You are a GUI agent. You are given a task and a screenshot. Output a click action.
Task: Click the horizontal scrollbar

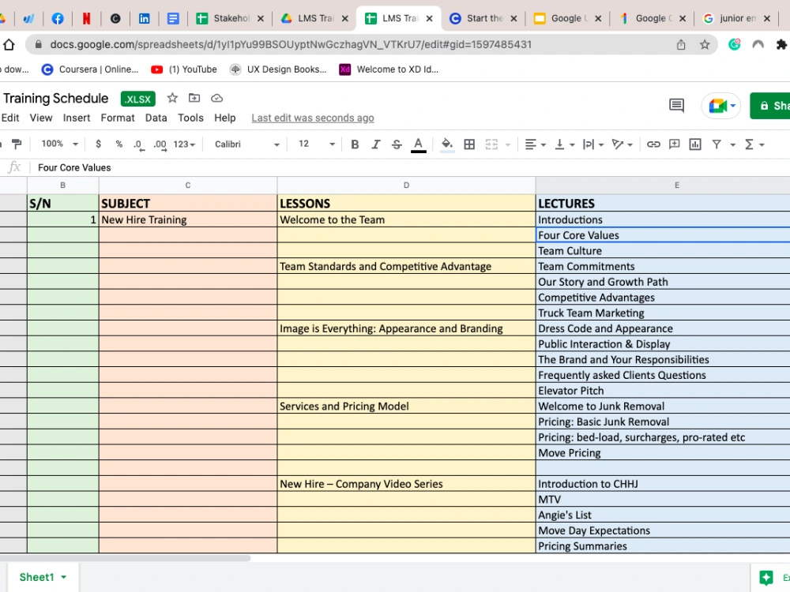(x=125, y=558)
